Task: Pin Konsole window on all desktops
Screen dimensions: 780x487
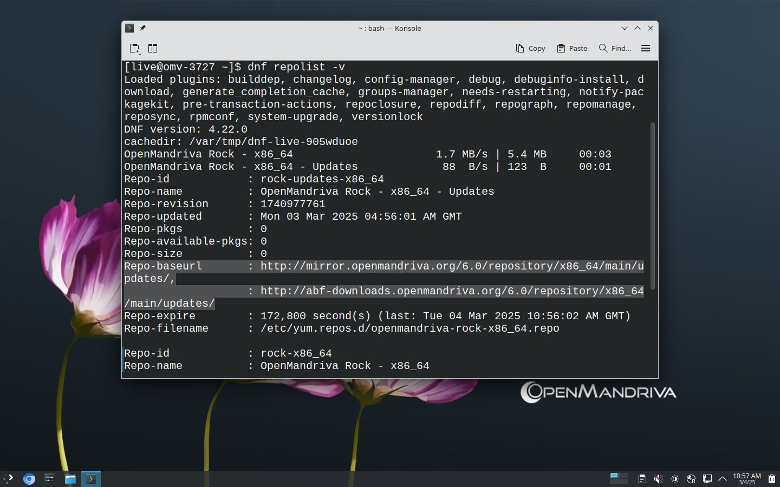Action: pos(142,28)
